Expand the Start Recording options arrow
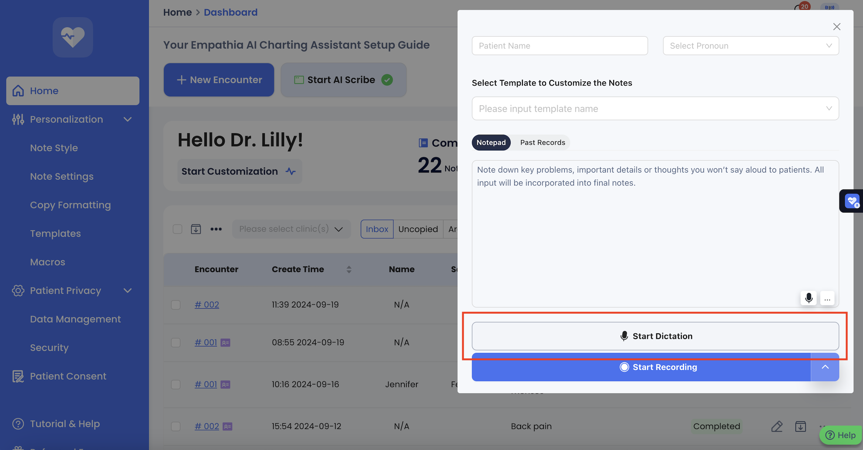This screenshot has width=863, height=450. [x=825, y=367]
